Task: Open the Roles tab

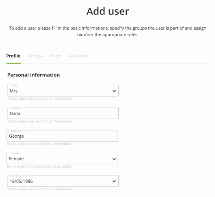Action: click(56, 56)
